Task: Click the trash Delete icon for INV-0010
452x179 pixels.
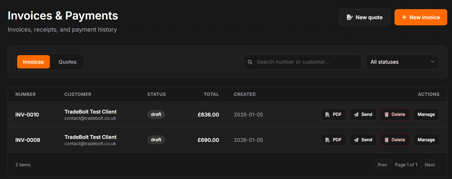Action: 387,115
